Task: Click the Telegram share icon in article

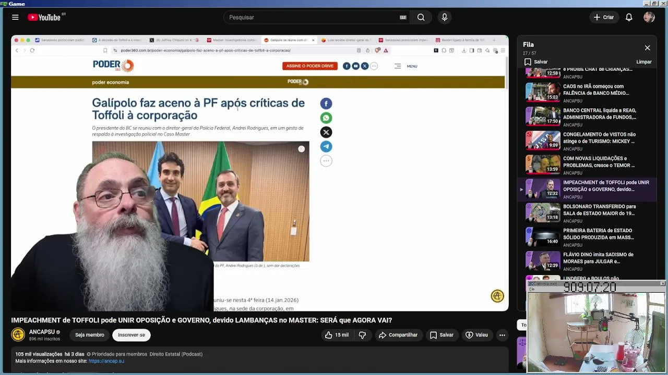Action: click(x=326, y=146)
